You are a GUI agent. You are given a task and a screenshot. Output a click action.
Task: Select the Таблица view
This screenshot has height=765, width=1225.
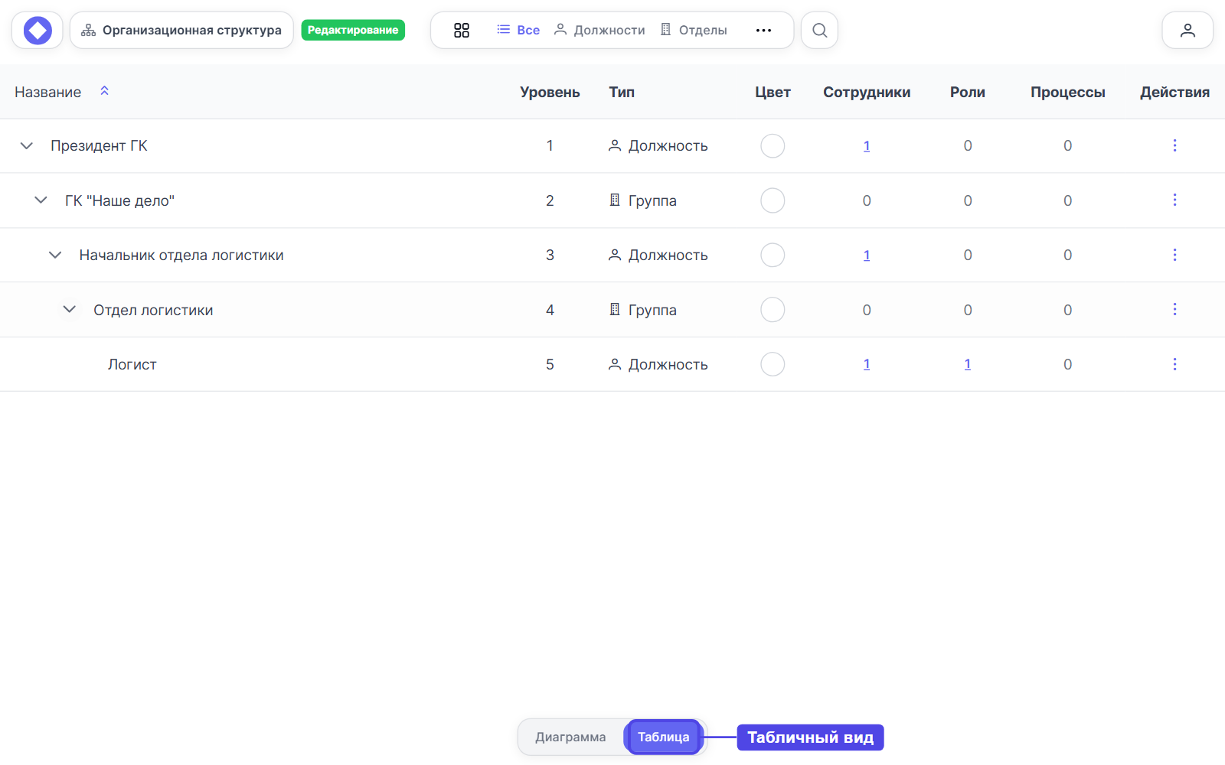[x=663, y=737]
